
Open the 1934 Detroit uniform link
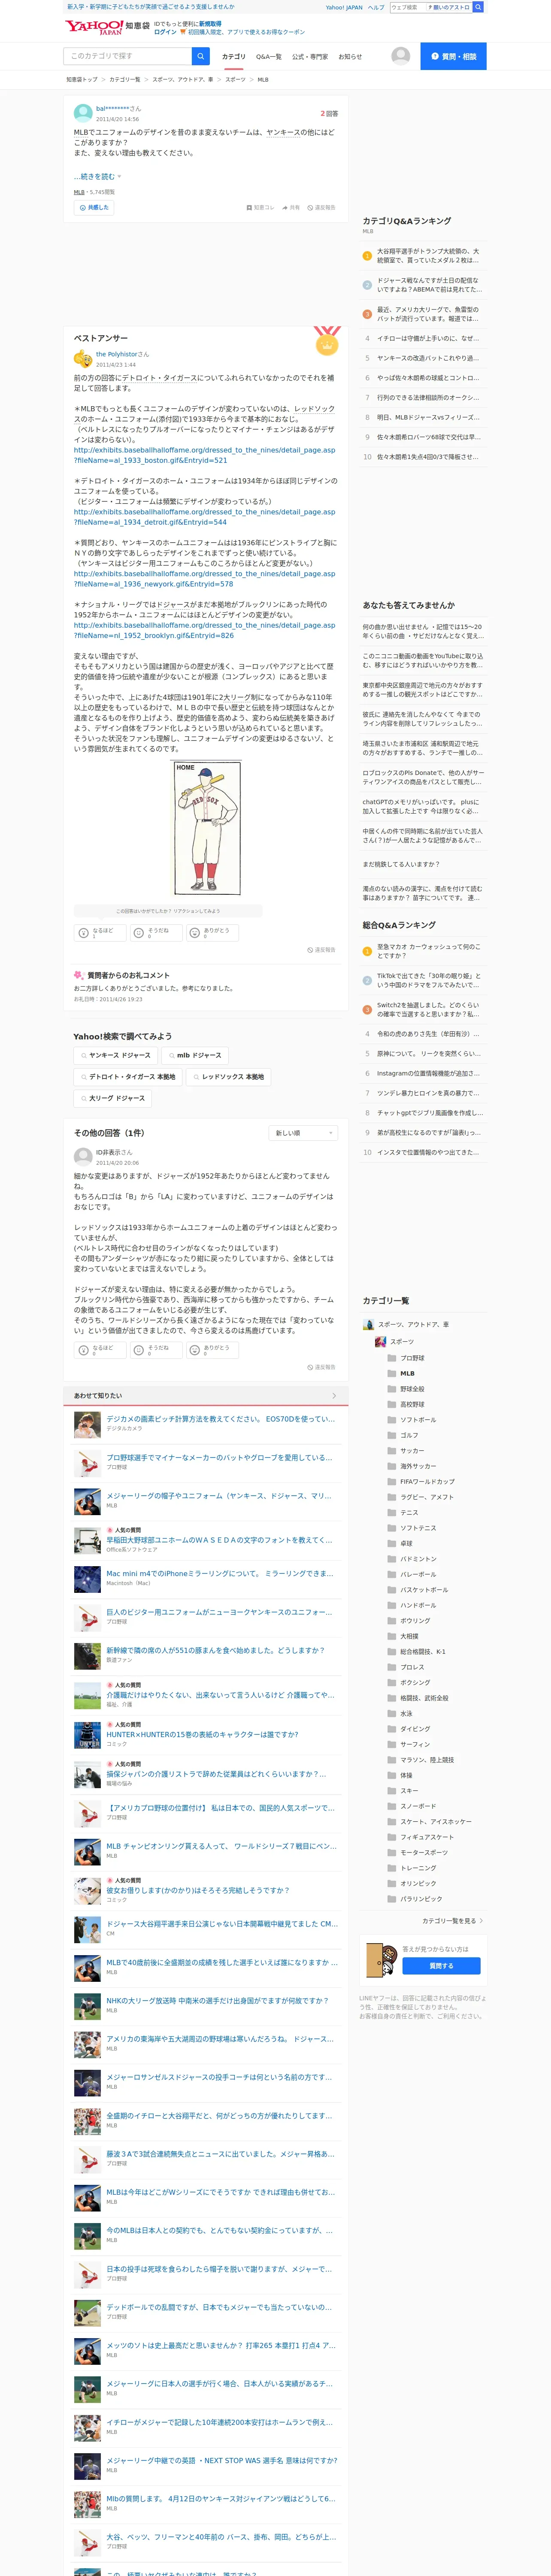click(x=204, y=517)
